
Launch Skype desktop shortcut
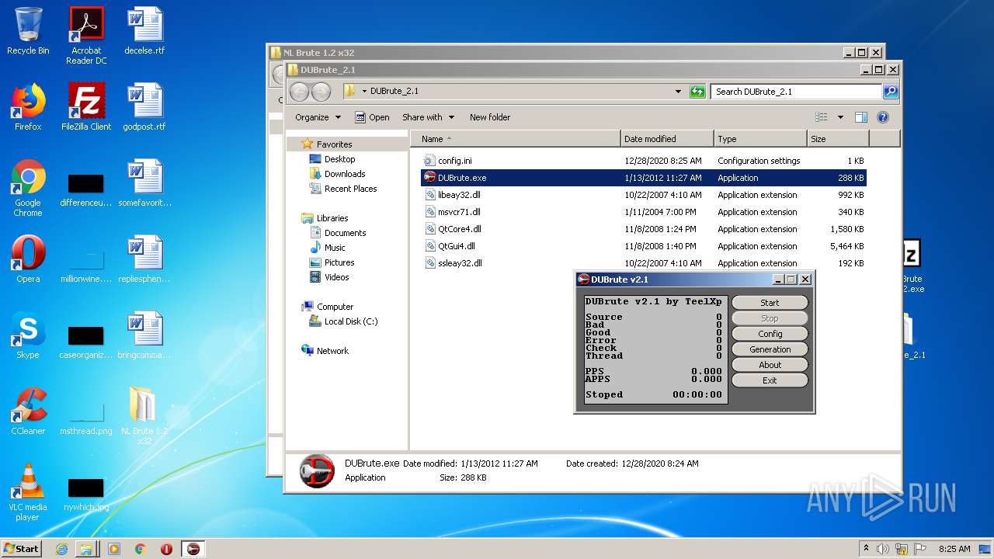(28, 335)
